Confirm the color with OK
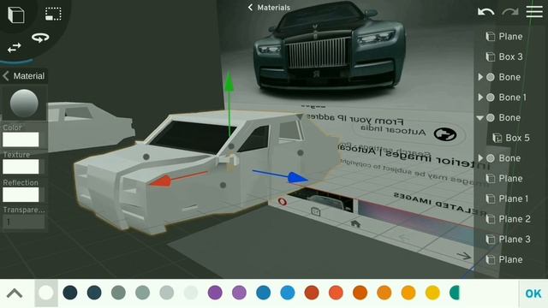 (x=533, y=293)
